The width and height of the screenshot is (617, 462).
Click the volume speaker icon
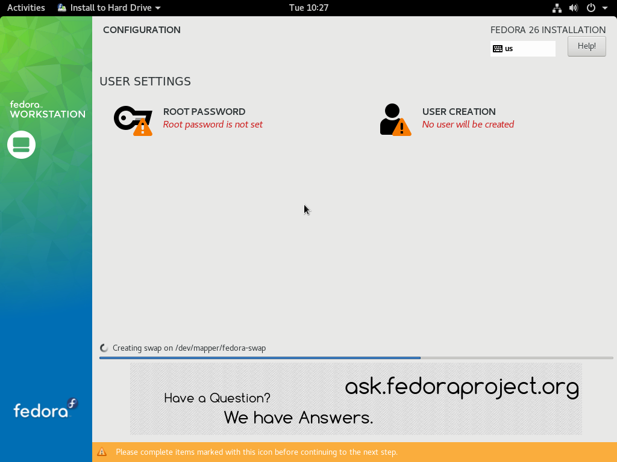(574, 8)
